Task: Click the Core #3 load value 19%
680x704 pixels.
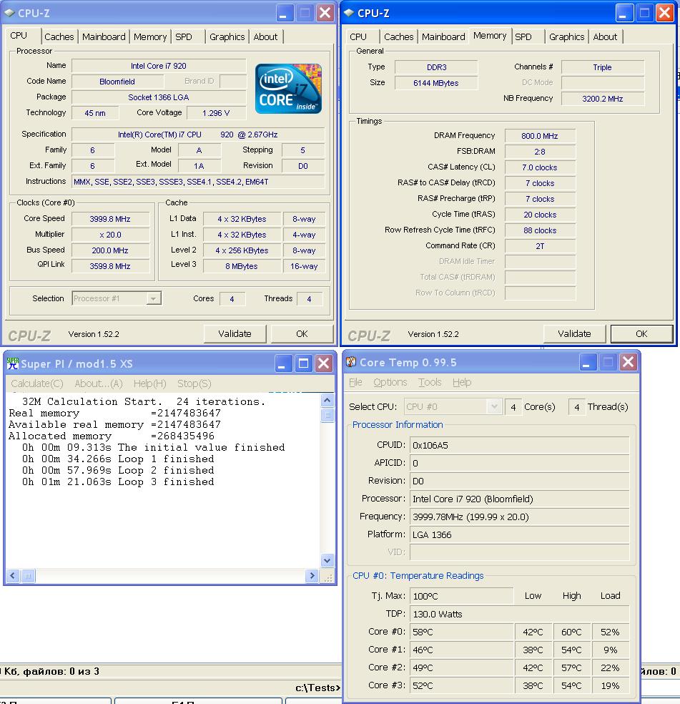Action: (x=610, y=685)
